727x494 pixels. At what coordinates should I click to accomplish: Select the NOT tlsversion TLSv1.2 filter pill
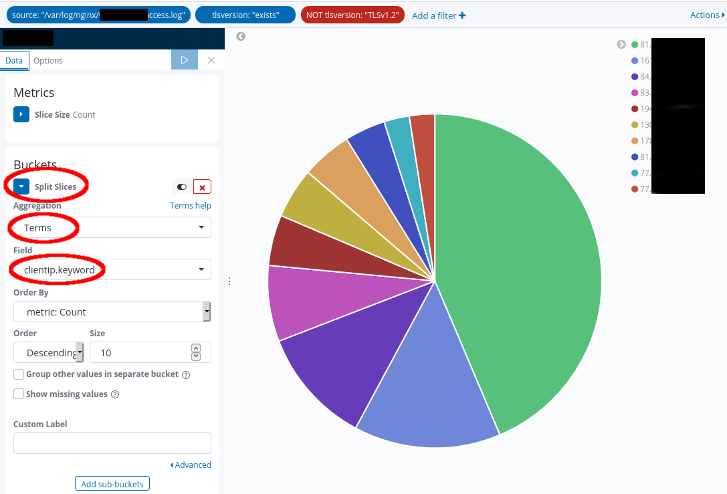click(352, 15)
